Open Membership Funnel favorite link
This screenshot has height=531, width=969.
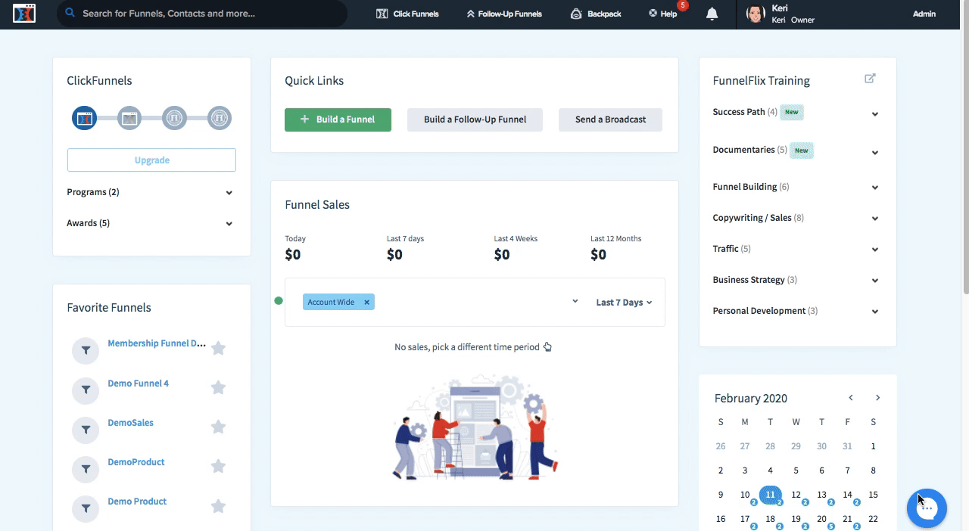(x=157, y=343)
